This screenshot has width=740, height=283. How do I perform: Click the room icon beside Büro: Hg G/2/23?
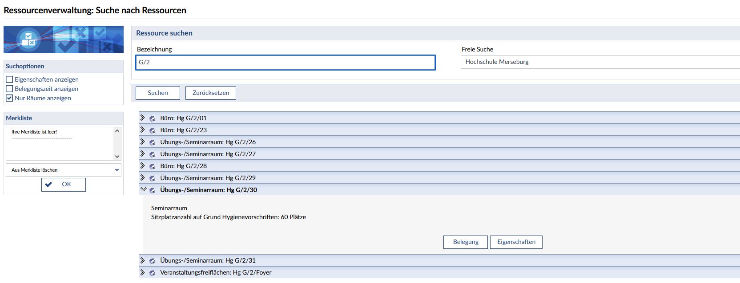[x=152, y=130]
